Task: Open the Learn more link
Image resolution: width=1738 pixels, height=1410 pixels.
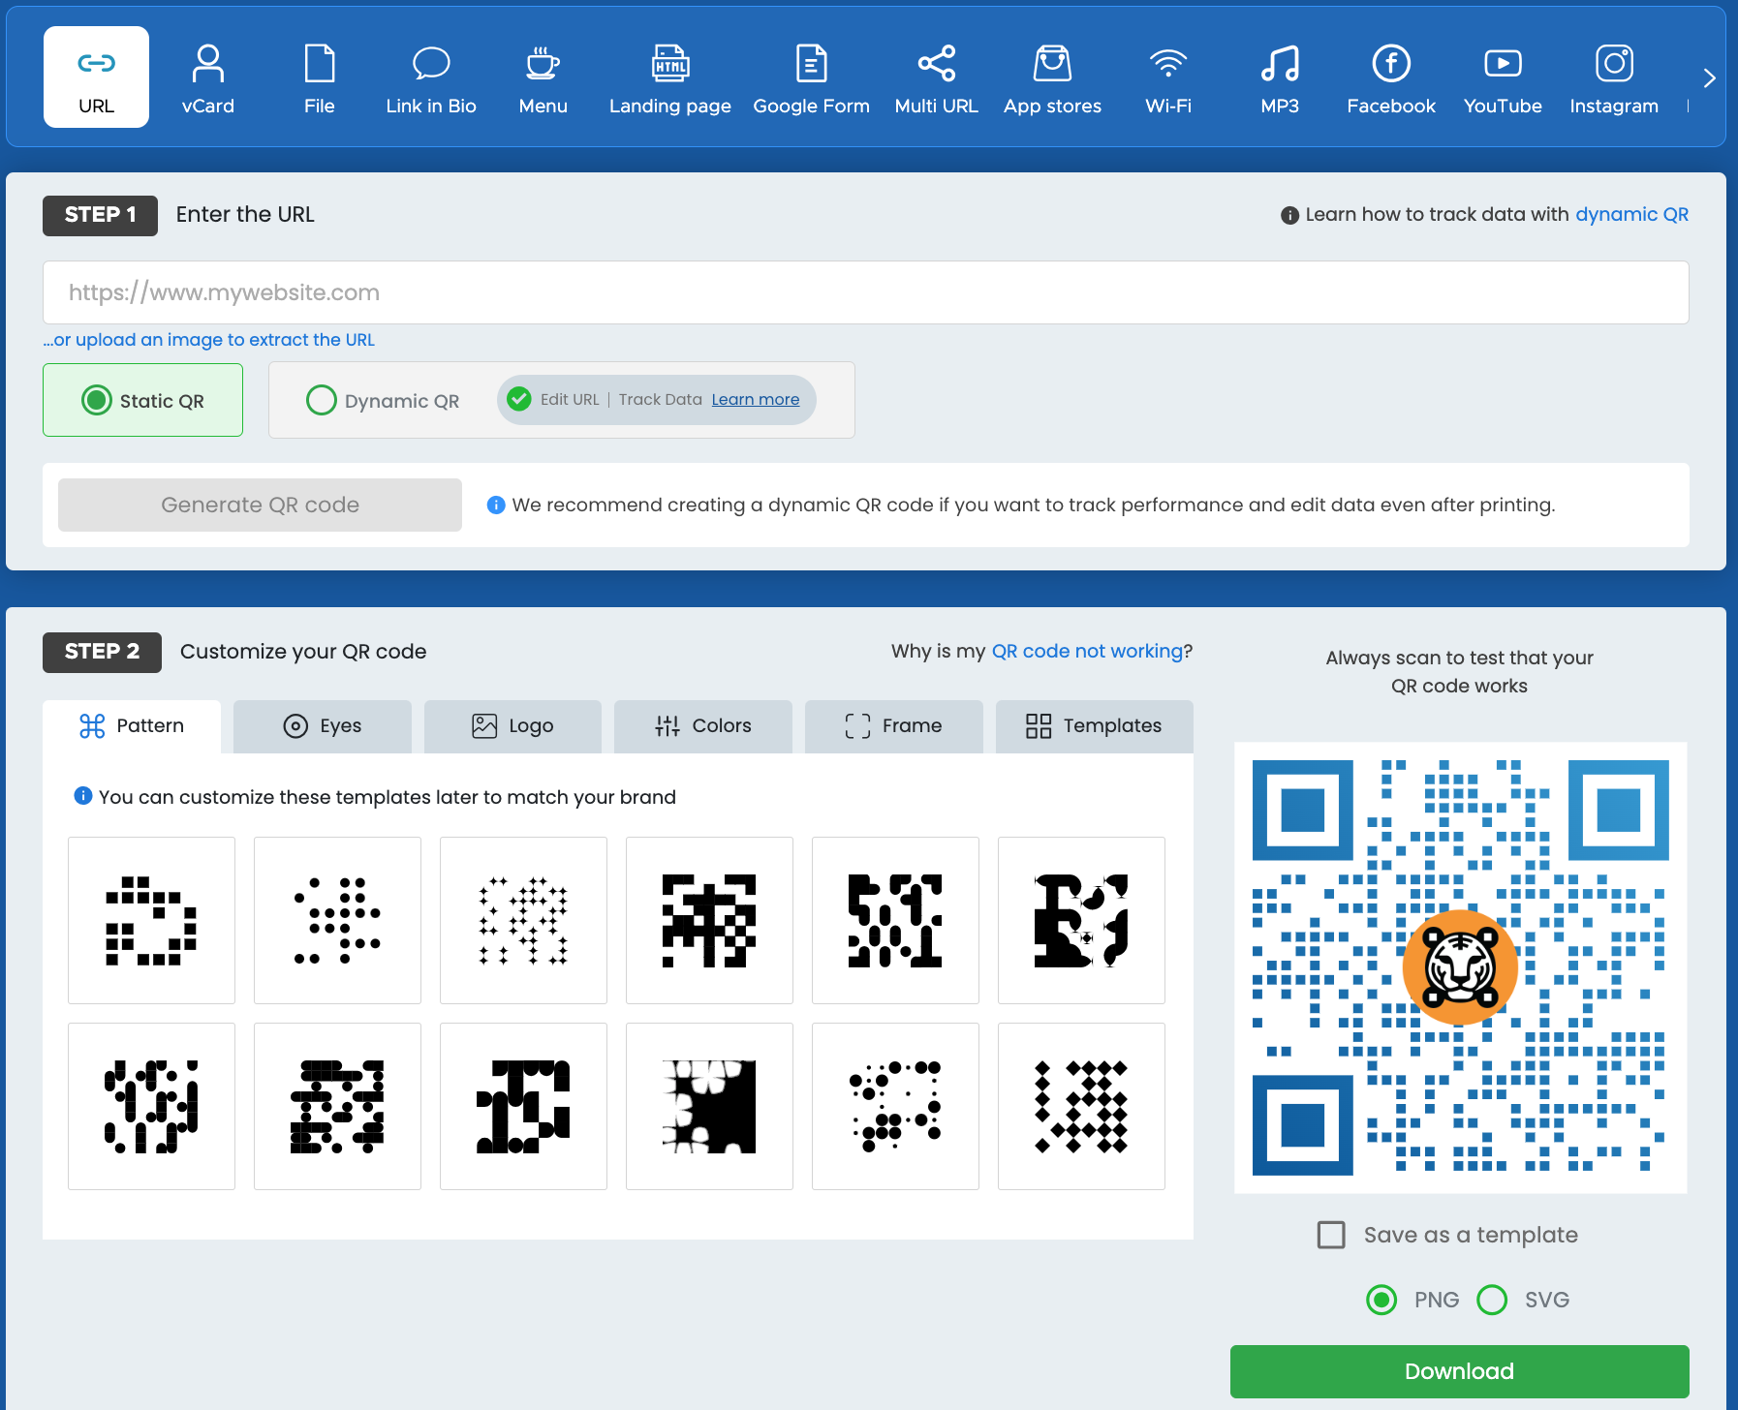Action: [756, 400]
